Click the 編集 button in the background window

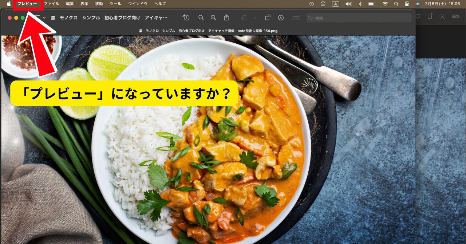(456, 16)
